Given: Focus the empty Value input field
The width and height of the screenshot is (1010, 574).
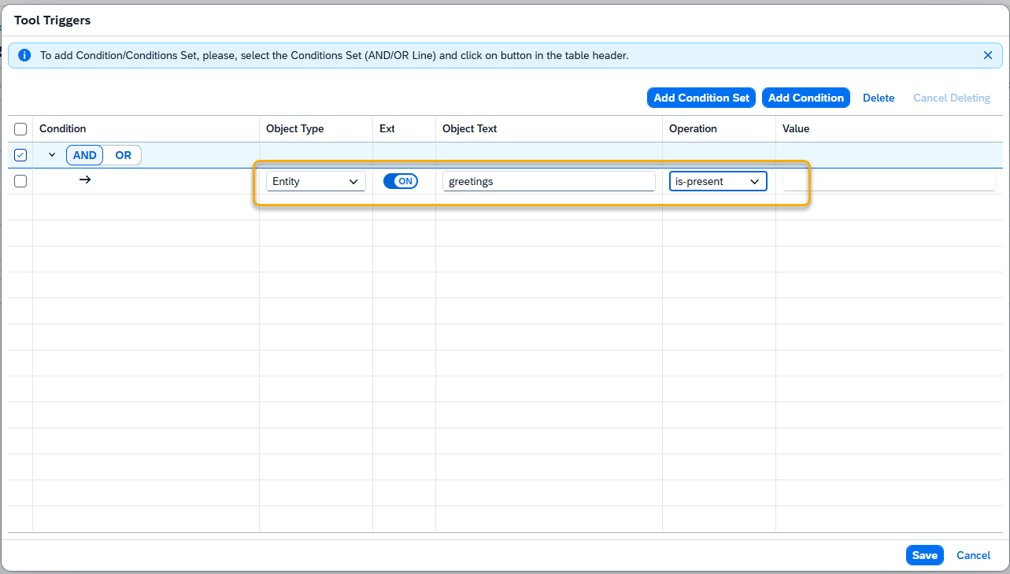Looking at the screenshot, I should click(x=890, y=181).
